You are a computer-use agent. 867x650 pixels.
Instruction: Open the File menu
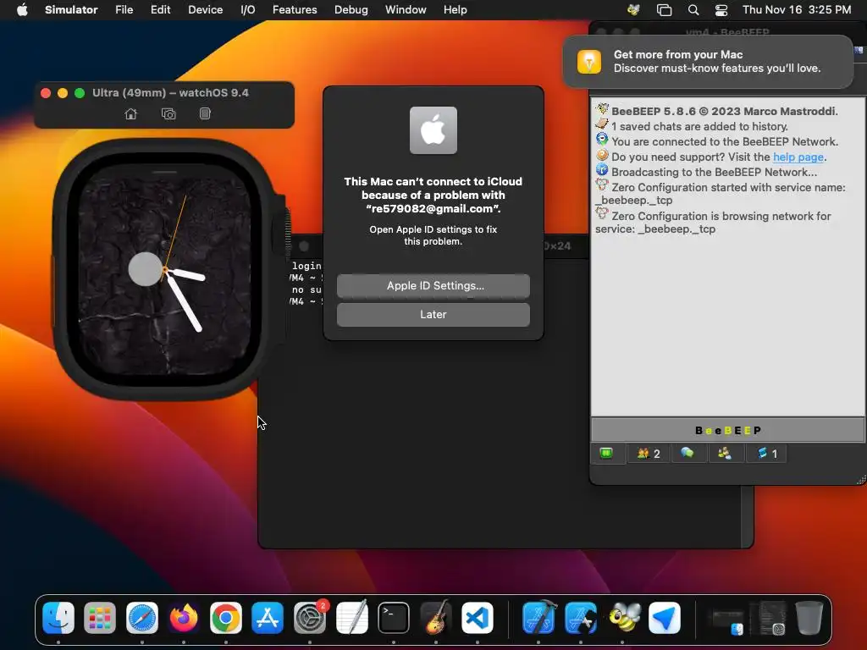click(x=124, y=10)
